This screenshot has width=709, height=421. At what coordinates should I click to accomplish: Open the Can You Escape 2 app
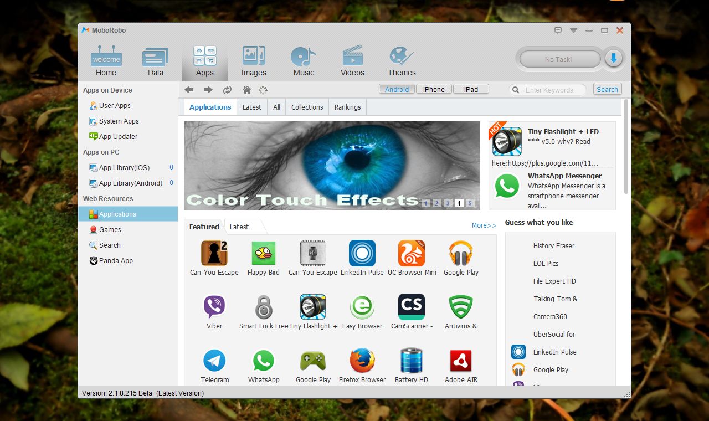214,259
